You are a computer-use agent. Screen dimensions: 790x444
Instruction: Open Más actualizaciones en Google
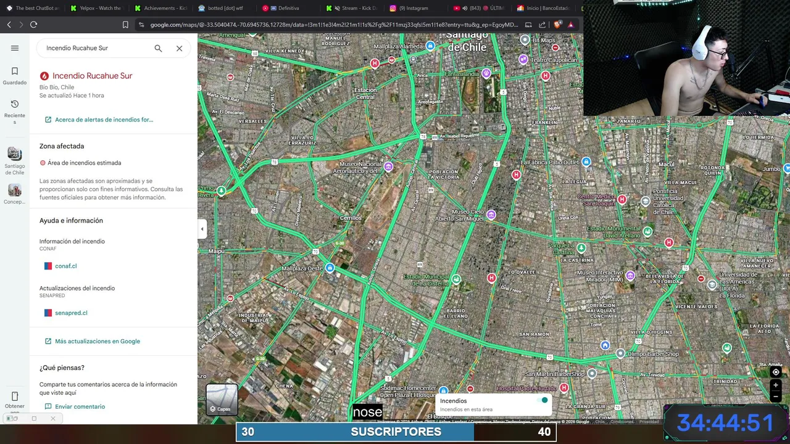coord(93,341)
